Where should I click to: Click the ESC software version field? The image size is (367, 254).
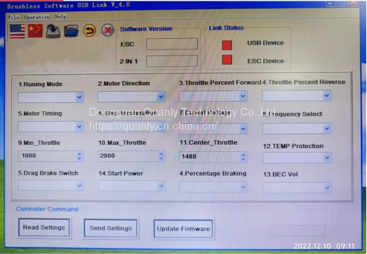tap(172, 44)
